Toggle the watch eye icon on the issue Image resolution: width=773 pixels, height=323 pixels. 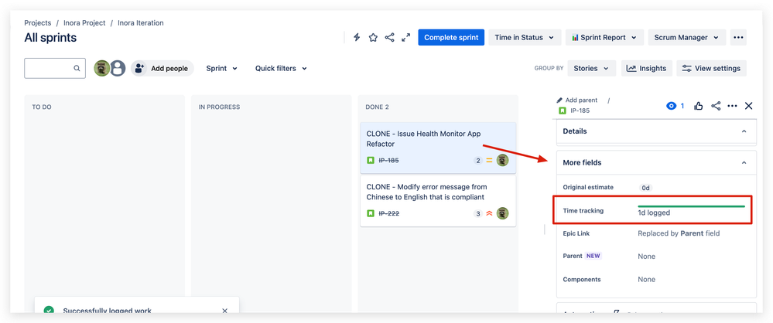675,106
